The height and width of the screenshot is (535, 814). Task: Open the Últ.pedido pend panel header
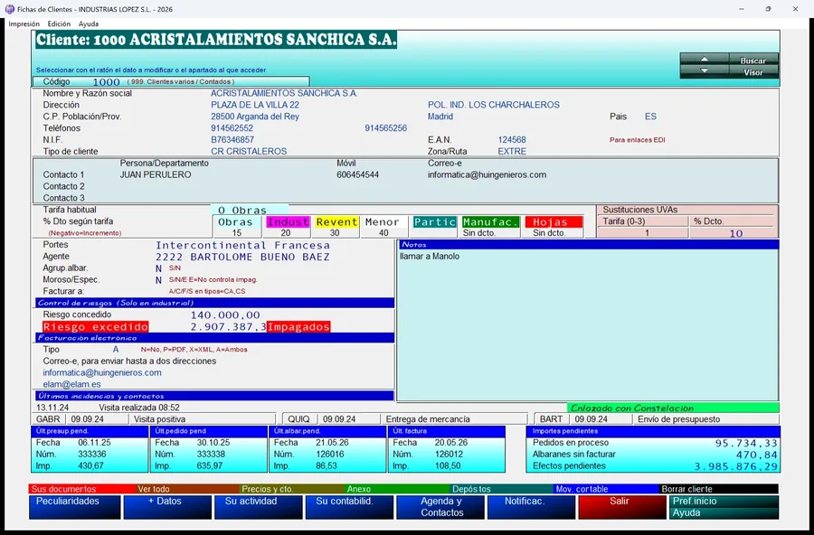(209, 431)
